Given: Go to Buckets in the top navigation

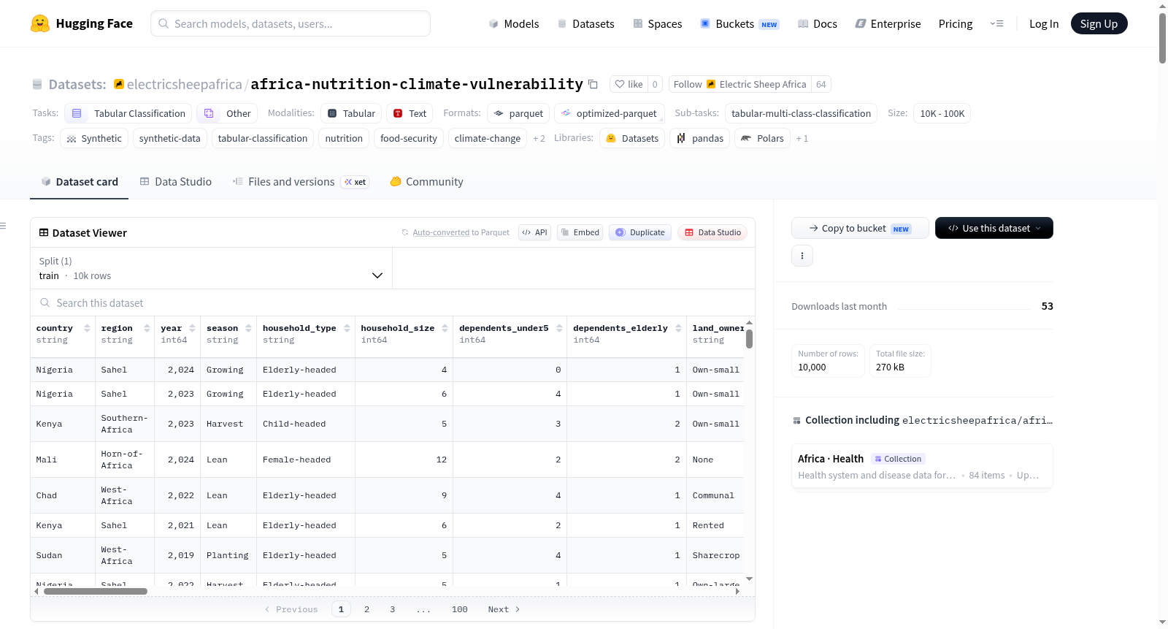Looking at the screenshot, I should click(x=739, y=23).
